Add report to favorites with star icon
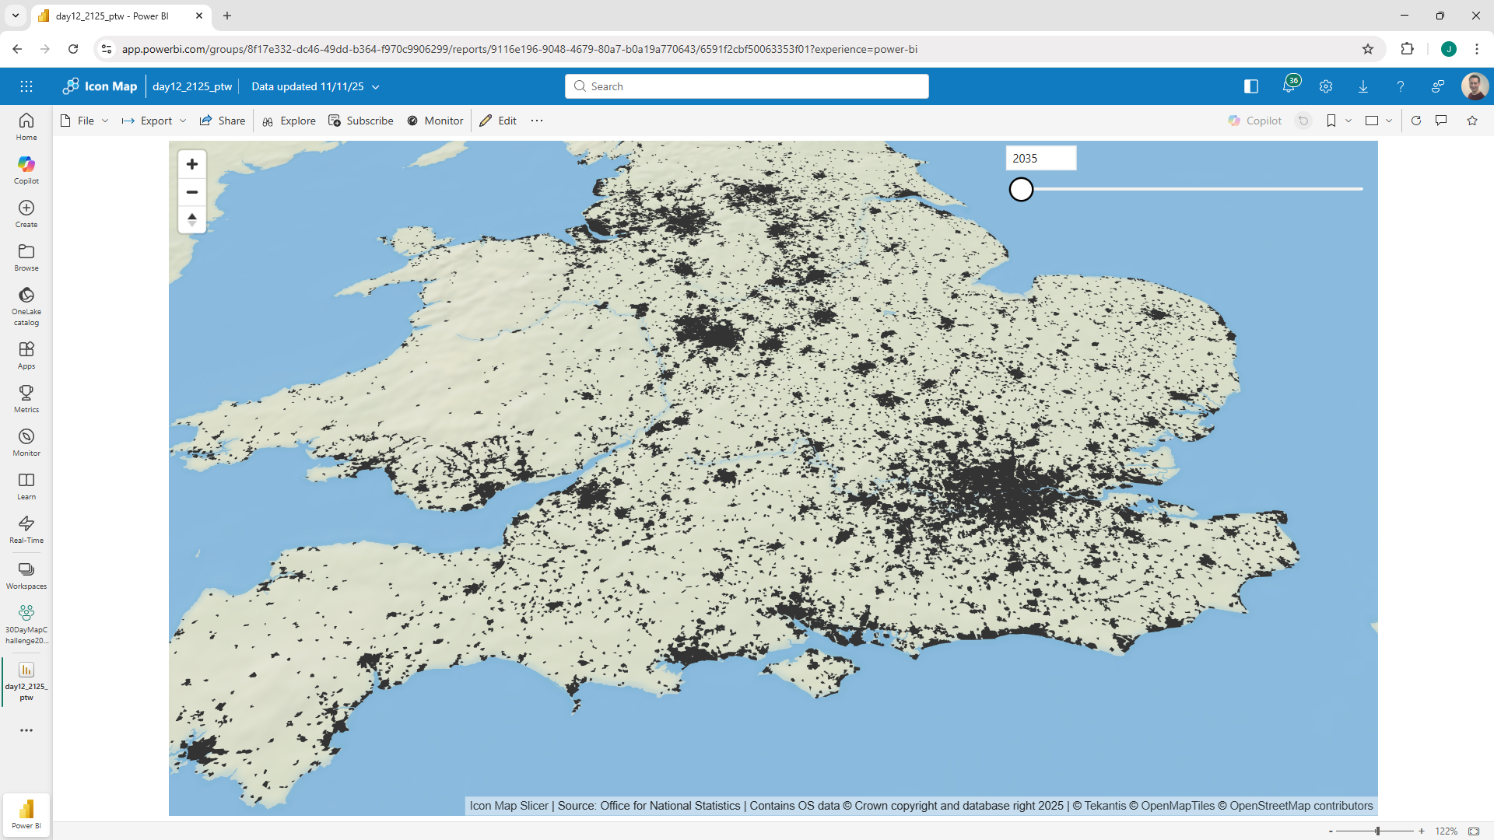1494x840 pixels. pos(1472,121)
